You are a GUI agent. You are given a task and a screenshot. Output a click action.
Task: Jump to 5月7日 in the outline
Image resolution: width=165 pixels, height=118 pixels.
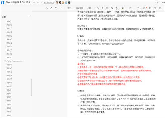[x=9, y=112]
